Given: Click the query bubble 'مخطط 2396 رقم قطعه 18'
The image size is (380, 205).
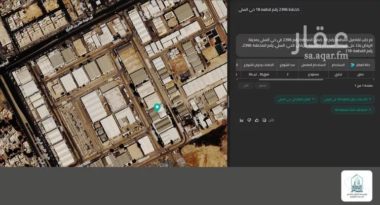Looking at the screenshot, I should [269, 10].
